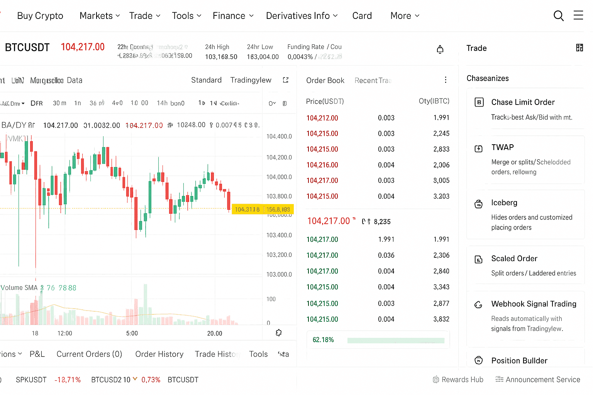Select the Iceberg order icon
Screen dimensions: 593x395
478,204
